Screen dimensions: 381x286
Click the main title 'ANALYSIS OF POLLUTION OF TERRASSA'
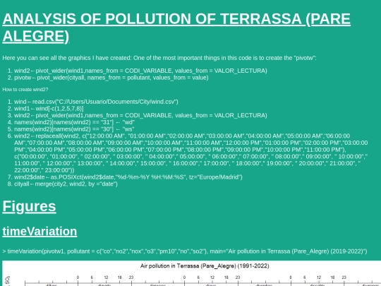click(176, 28)
